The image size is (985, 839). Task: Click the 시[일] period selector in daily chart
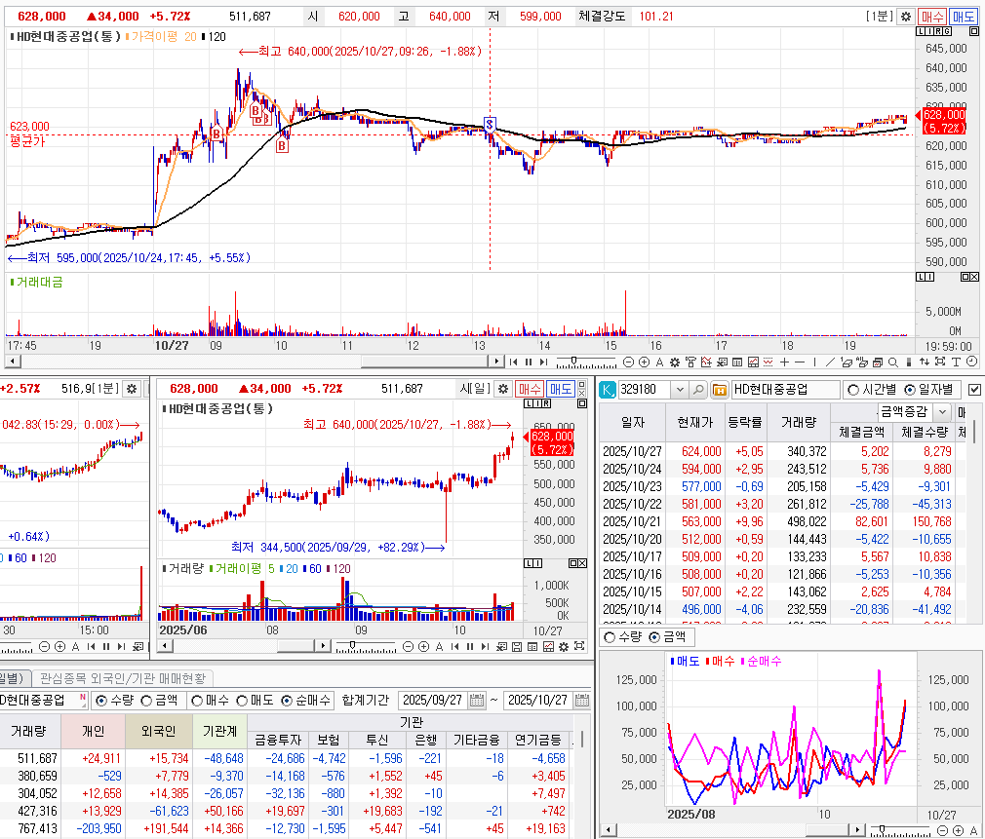pyautogui.click(x=475, y=389)
